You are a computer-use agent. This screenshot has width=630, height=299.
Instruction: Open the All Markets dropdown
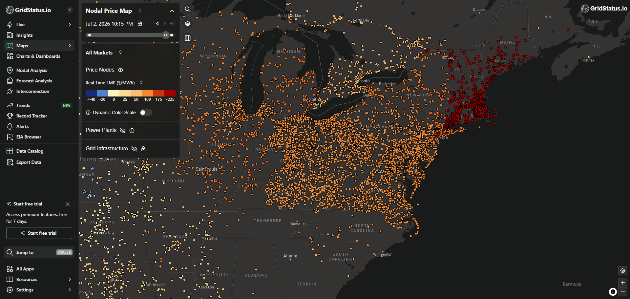coord(104,53)
